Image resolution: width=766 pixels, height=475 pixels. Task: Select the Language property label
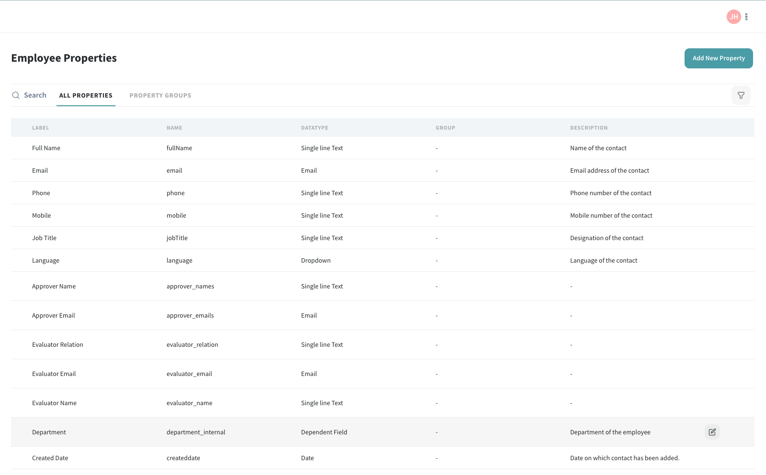tap(46, 261)
